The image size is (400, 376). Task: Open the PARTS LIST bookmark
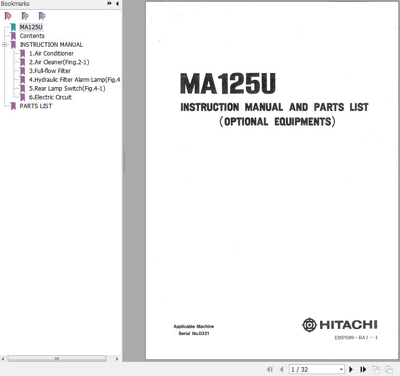pos(36,106)
